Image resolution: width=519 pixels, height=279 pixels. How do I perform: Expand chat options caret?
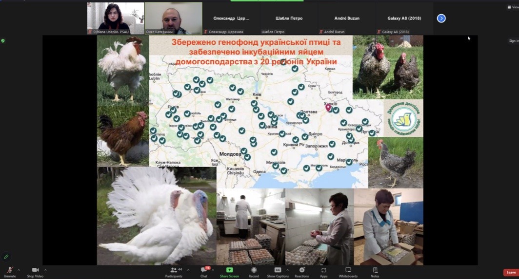(x=213, y=270)
